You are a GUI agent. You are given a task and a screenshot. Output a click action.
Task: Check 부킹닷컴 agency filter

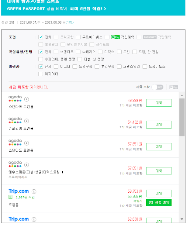point(97,66)
